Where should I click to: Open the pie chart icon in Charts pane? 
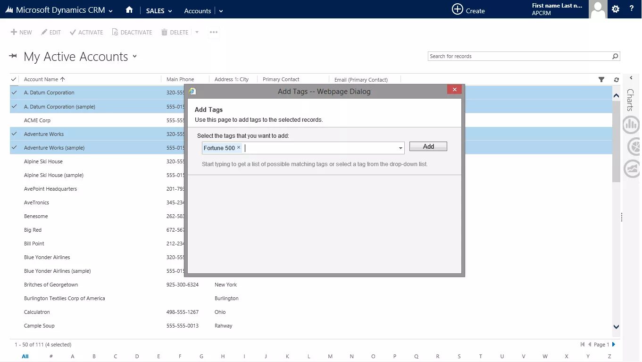[634, 147]
